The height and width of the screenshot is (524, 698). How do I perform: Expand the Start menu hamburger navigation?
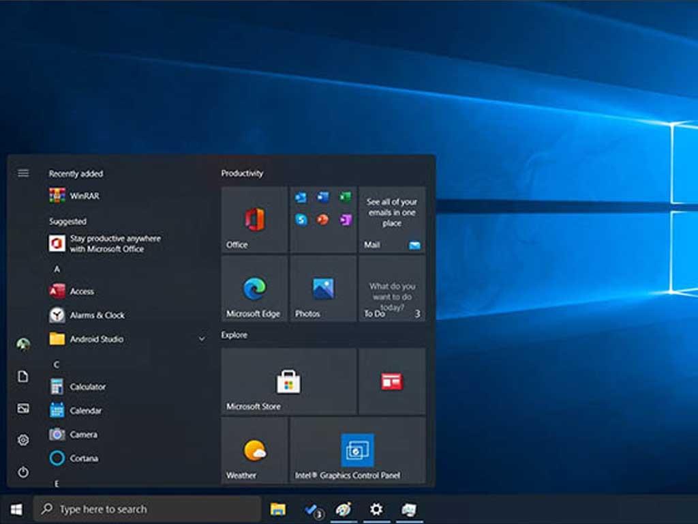pos(23,173)
